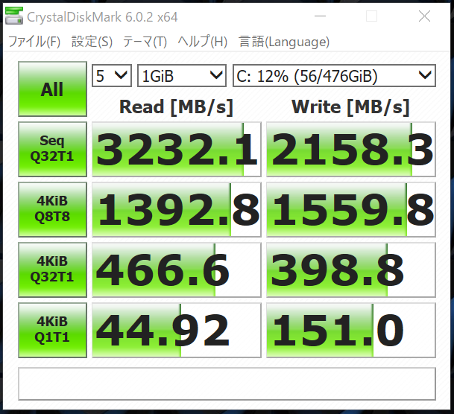The width and height of the screenshot is (454, 414).
Task: Open the 言語(Language) menu
Action: pos(284,42)
